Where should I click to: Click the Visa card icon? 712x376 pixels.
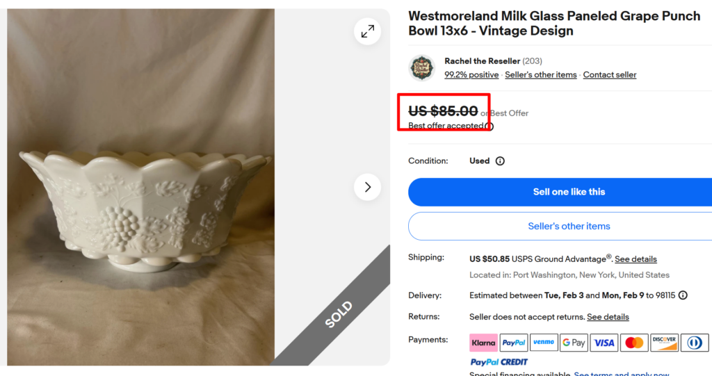[604, 343]
